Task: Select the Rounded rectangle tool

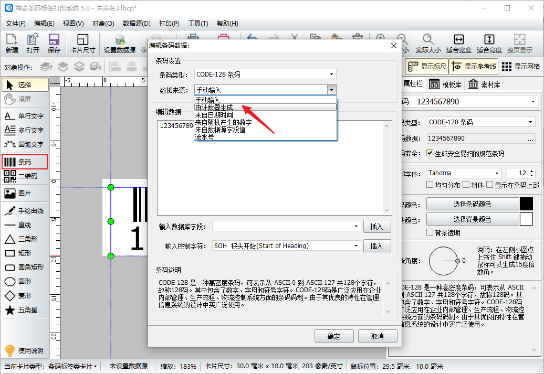Action: [25, 267]
